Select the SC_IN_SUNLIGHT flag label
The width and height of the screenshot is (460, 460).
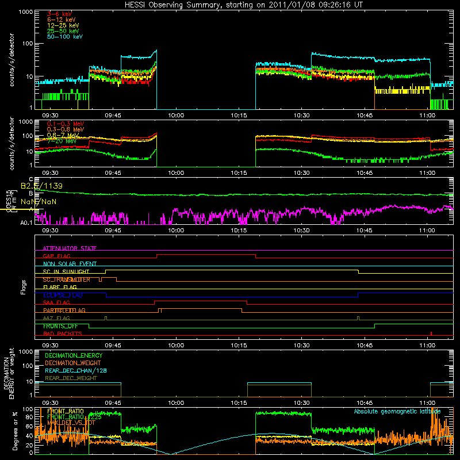click(x=66, y=271)
